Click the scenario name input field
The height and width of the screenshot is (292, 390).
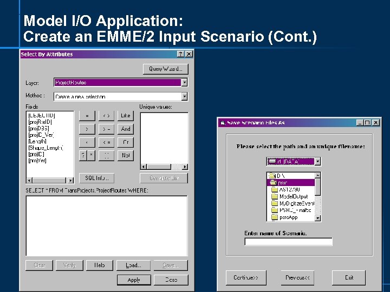coord(289,242)
